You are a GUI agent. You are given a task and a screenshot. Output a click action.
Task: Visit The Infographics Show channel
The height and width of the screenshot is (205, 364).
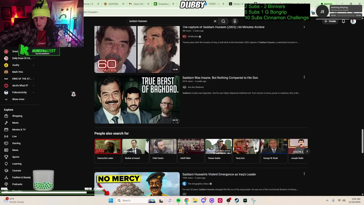[x=198, y=184]
